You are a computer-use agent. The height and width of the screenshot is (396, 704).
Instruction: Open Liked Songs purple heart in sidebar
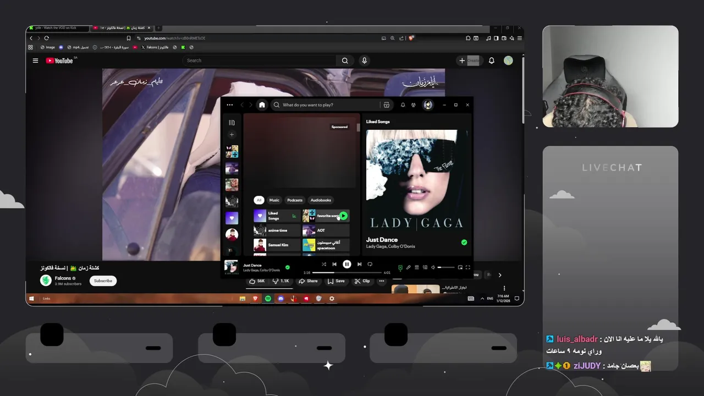(x=232, y=218)
